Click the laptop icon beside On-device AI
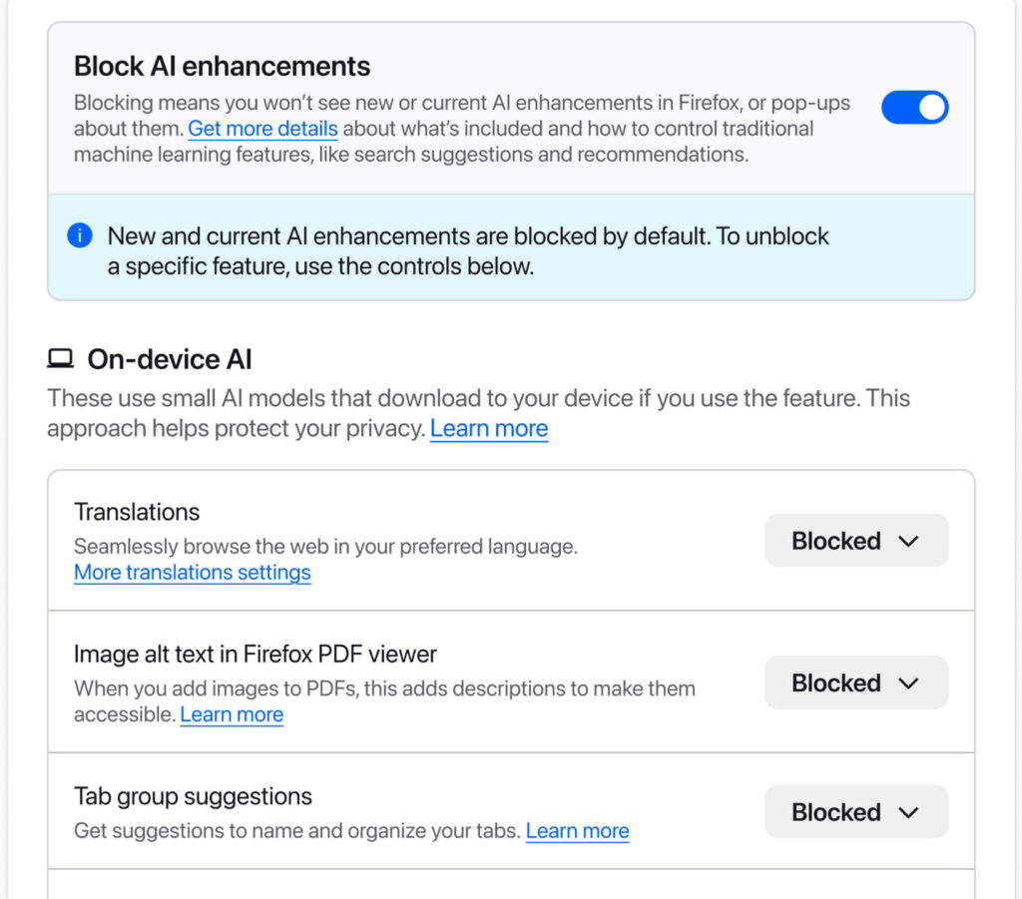Screen dimensions: 1022x899 [x=61, y=359]
